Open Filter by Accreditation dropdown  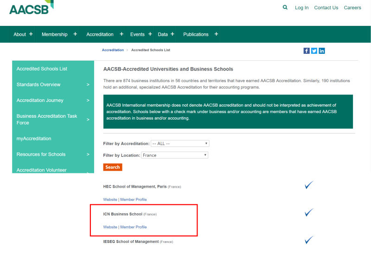pos(180,144)
